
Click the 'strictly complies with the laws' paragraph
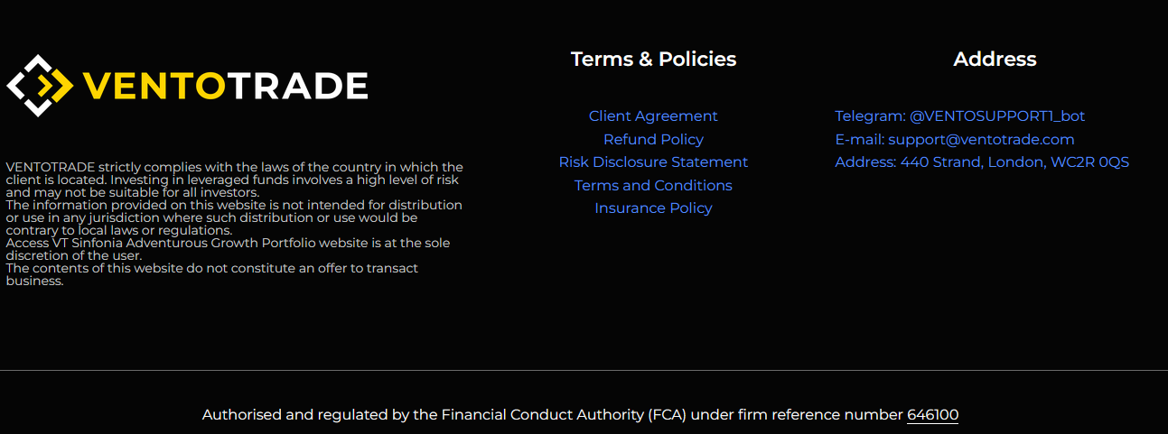(235, 180)
